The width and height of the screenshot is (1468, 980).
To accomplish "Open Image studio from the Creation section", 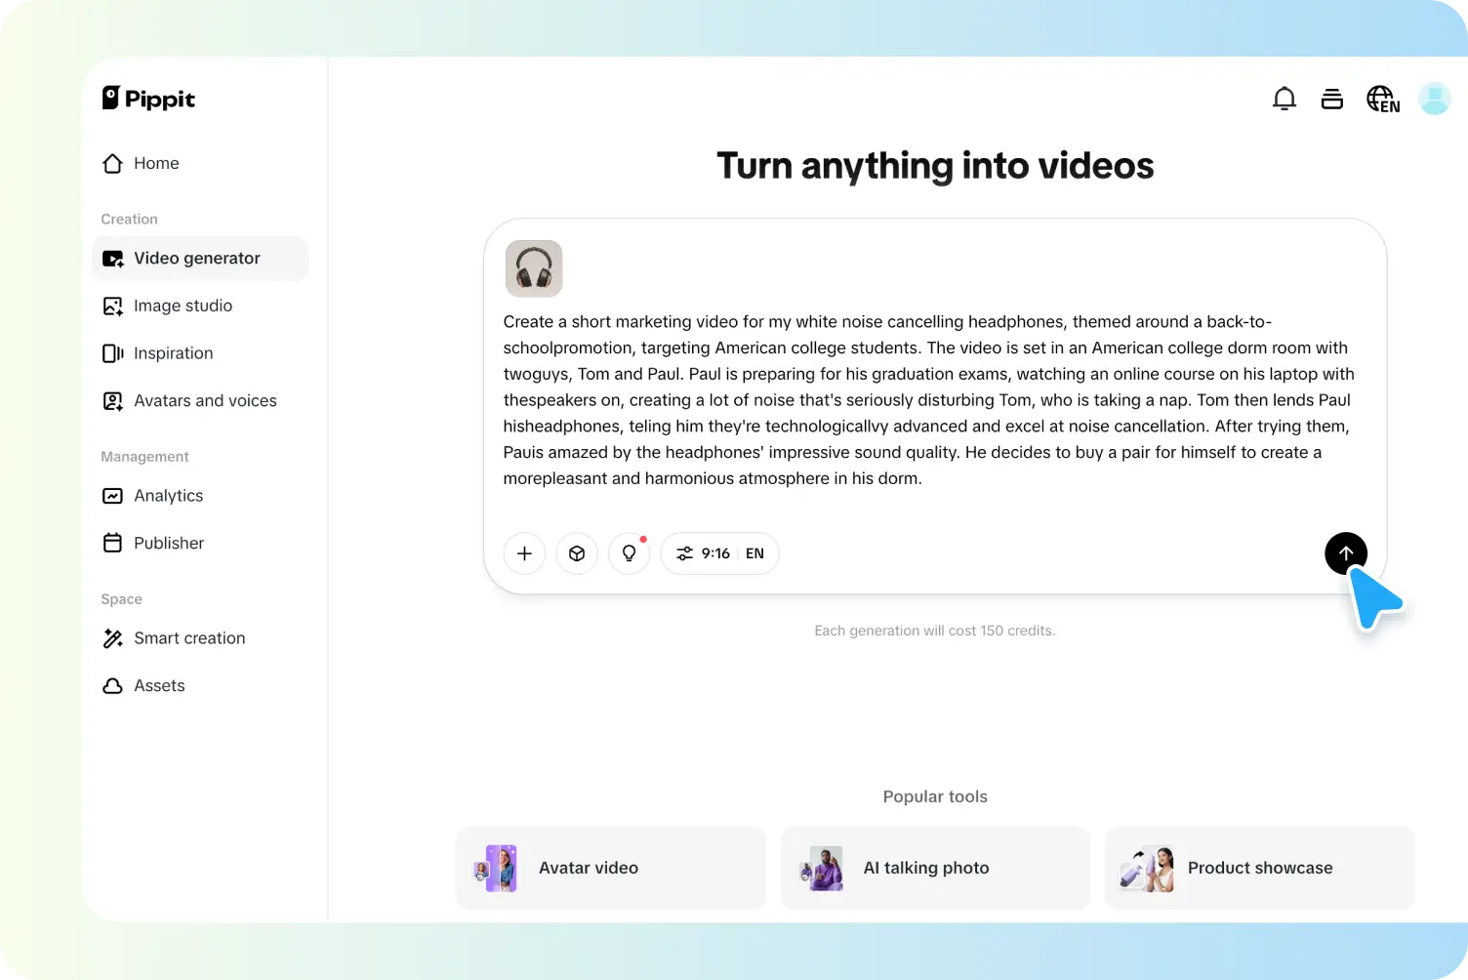I will pos(183,306).
